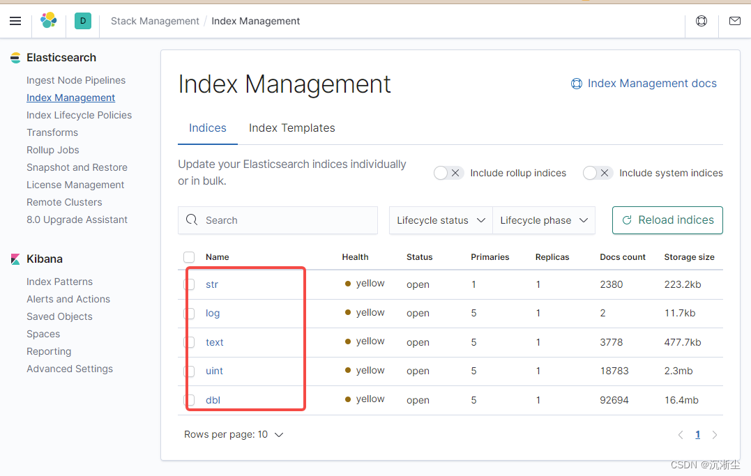Open License Management in sidebar
Image resolution: width=751 pixels, height=476 pixels.
click(x=75, y=185)
